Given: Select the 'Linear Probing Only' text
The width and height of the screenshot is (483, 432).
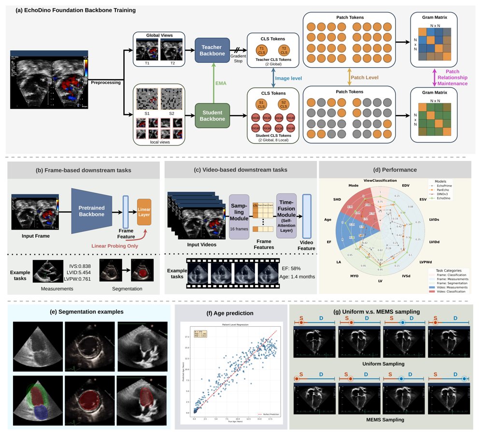Looking at the screenshot, I should pyautogui.click(x=114, y=246).
